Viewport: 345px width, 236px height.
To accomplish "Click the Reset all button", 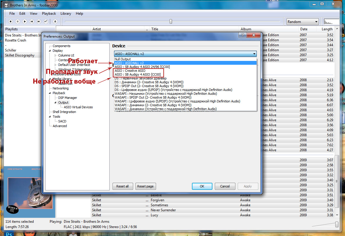I will (x=123, y=186).
